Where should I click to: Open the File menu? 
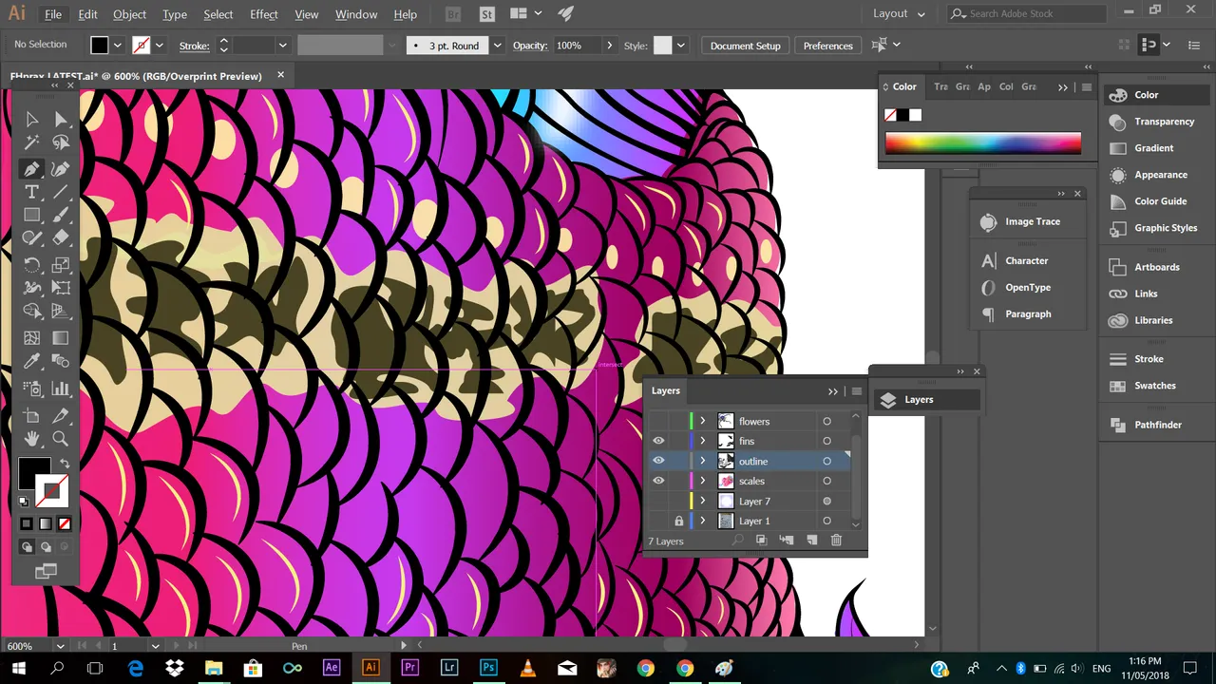pos(53,14)
